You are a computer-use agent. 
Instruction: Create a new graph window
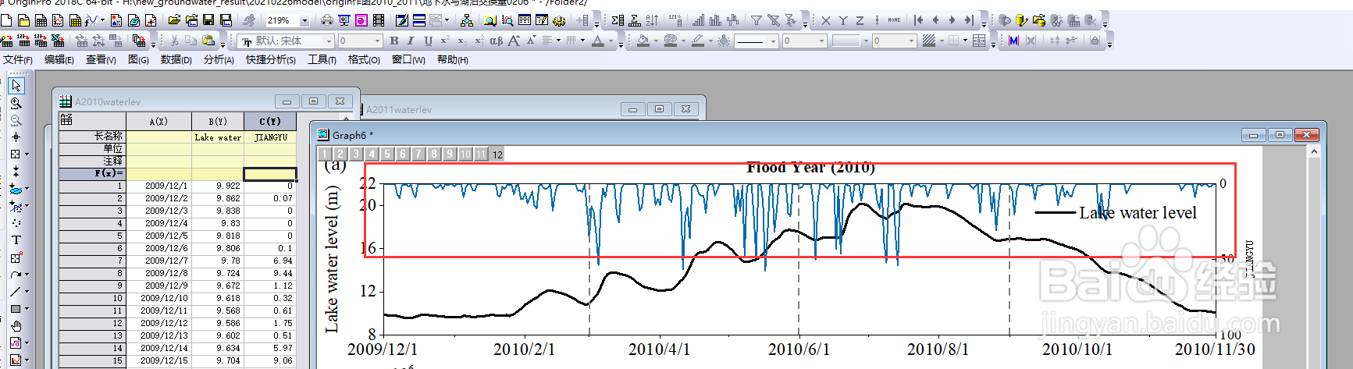pos(58,20)
